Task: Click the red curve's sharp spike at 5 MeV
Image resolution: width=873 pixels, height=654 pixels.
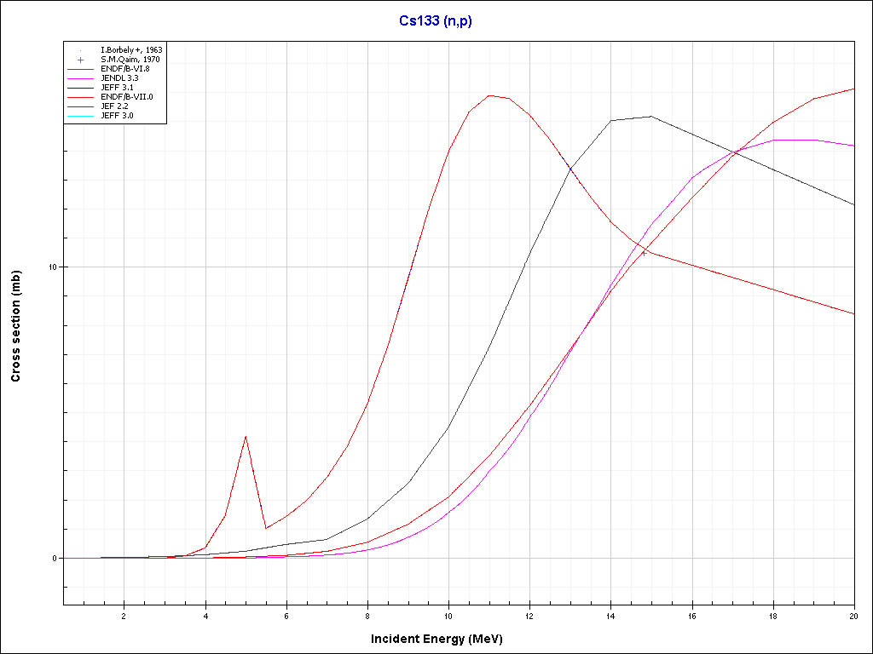Action: coord(246,437)
